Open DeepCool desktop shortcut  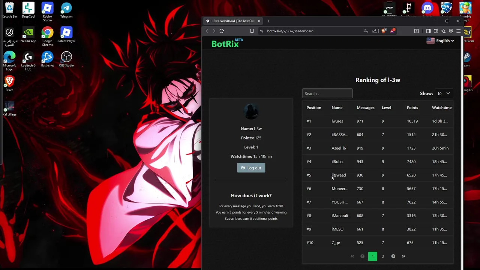[x=28, y=10]
